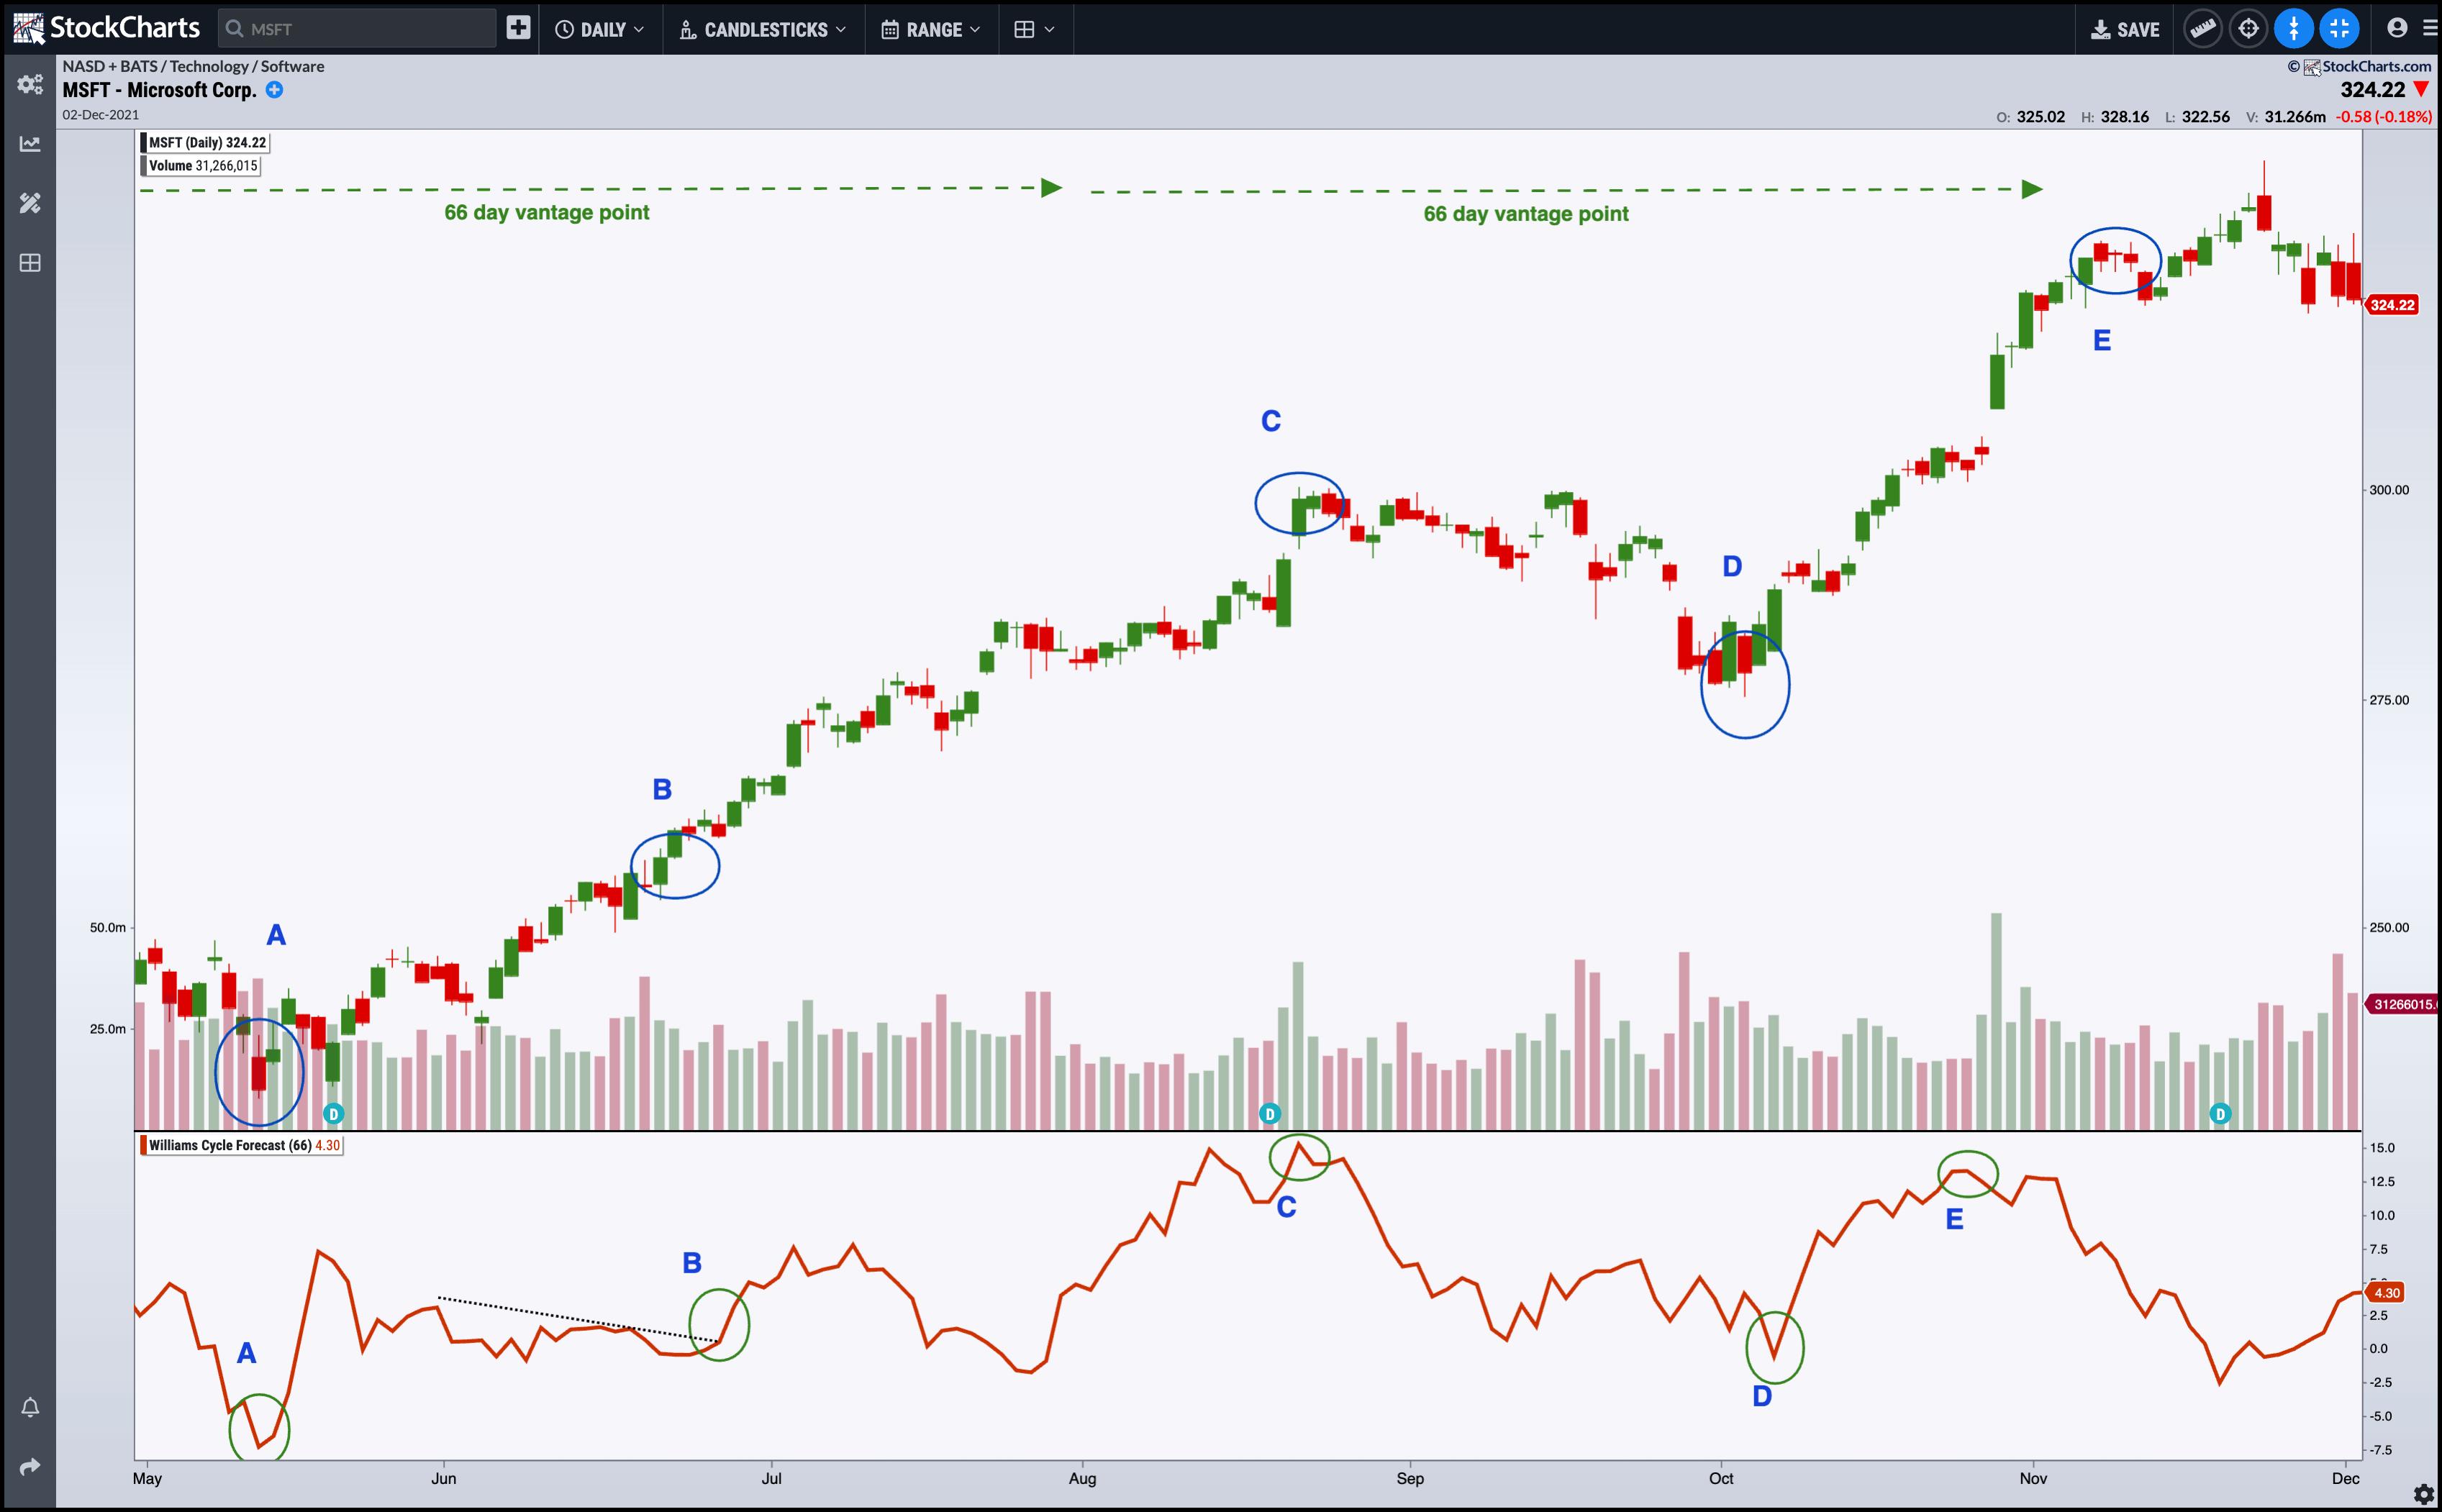Click the plus button next to search box

click(518, 28)
